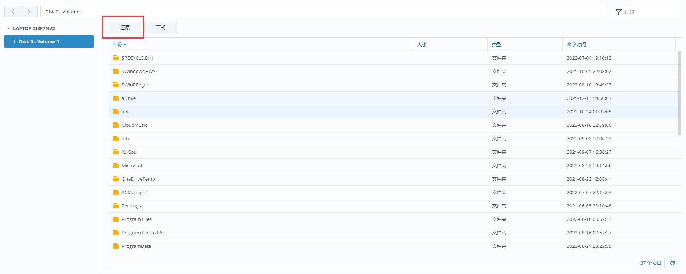Viewport: 686px width, 274px height.
Task: Toggle sort arrow on 名称 column
Action: pyautogui.click(x=125, y=45)
